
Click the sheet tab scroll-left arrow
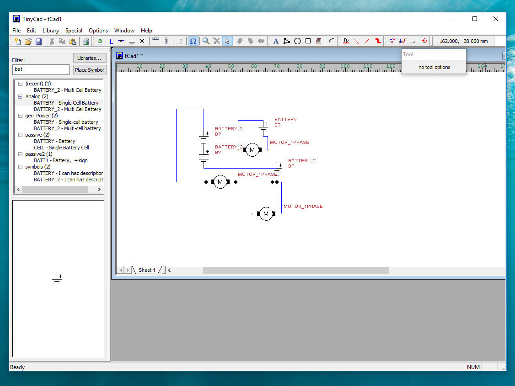(121, 270)
